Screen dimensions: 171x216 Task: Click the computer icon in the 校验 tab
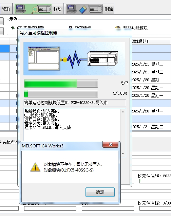click(x=20, y=9)
